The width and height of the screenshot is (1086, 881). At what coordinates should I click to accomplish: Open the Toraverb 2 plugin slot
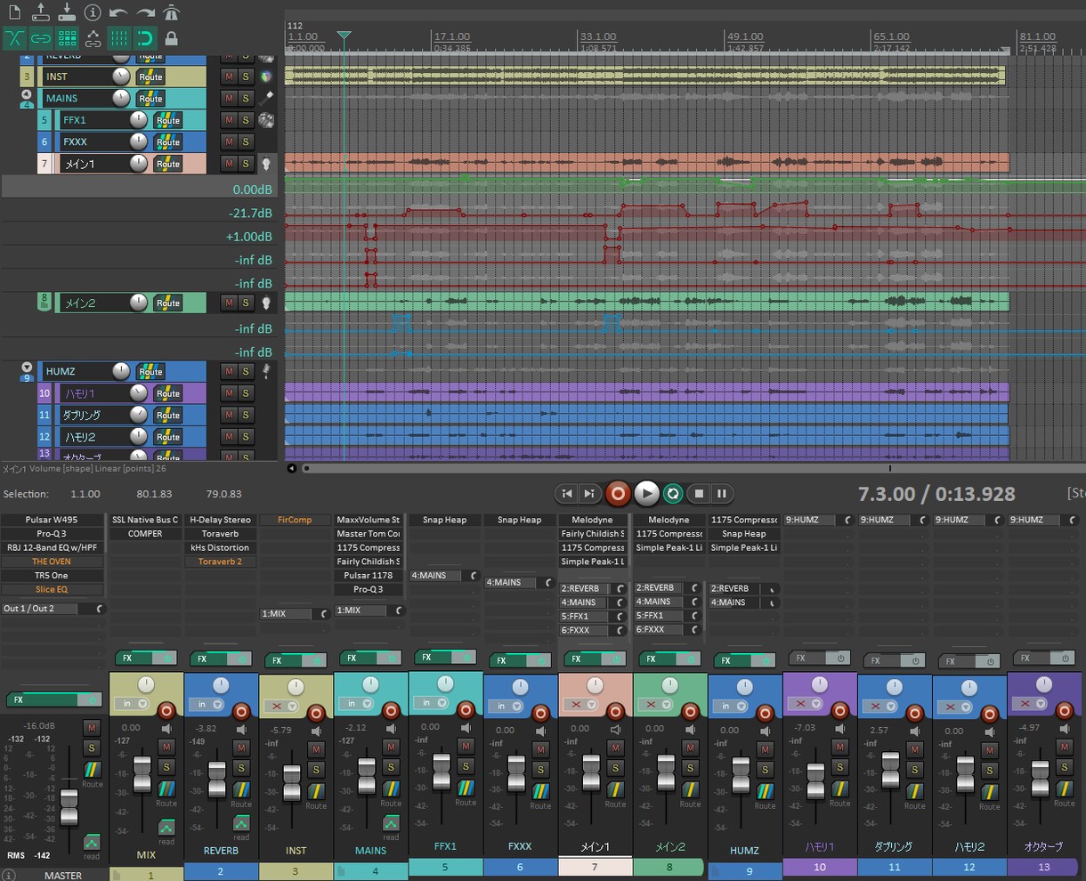click(220, 562)
